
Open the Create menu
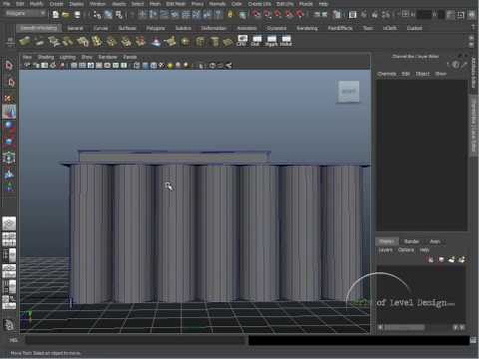click(56, 4)
